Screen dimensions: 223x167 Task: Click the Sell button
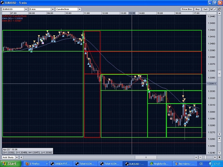(x=206, y=9)
